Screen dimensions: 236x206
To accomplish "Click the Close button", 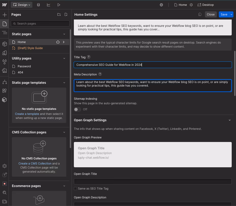I will click(x=210, y=14).
